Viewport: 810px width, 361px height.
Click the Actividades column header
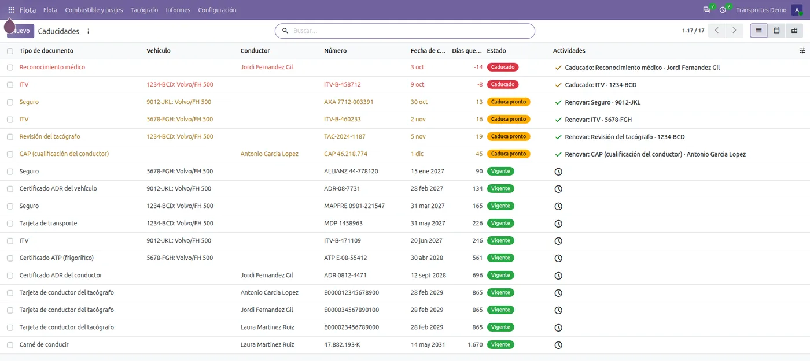click(x=569, y=51)
